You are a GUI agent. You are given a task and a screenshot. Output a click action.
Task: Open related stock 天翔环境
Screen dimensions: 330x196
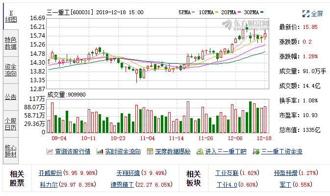(128, 173)
